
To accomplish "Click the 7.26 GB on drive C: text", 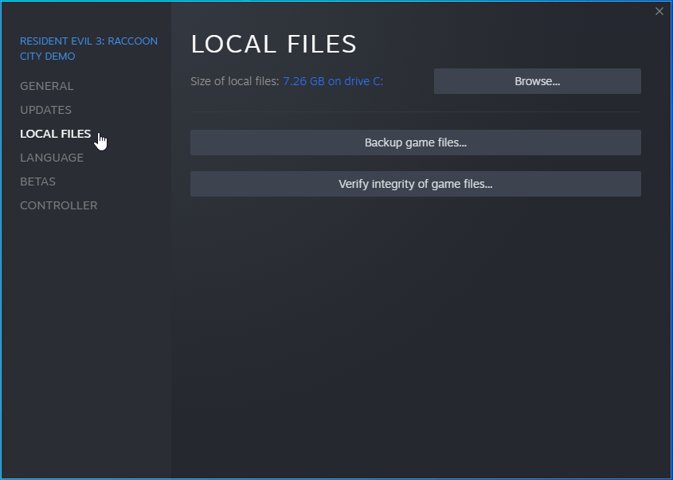I will click(x=333, y=81).
